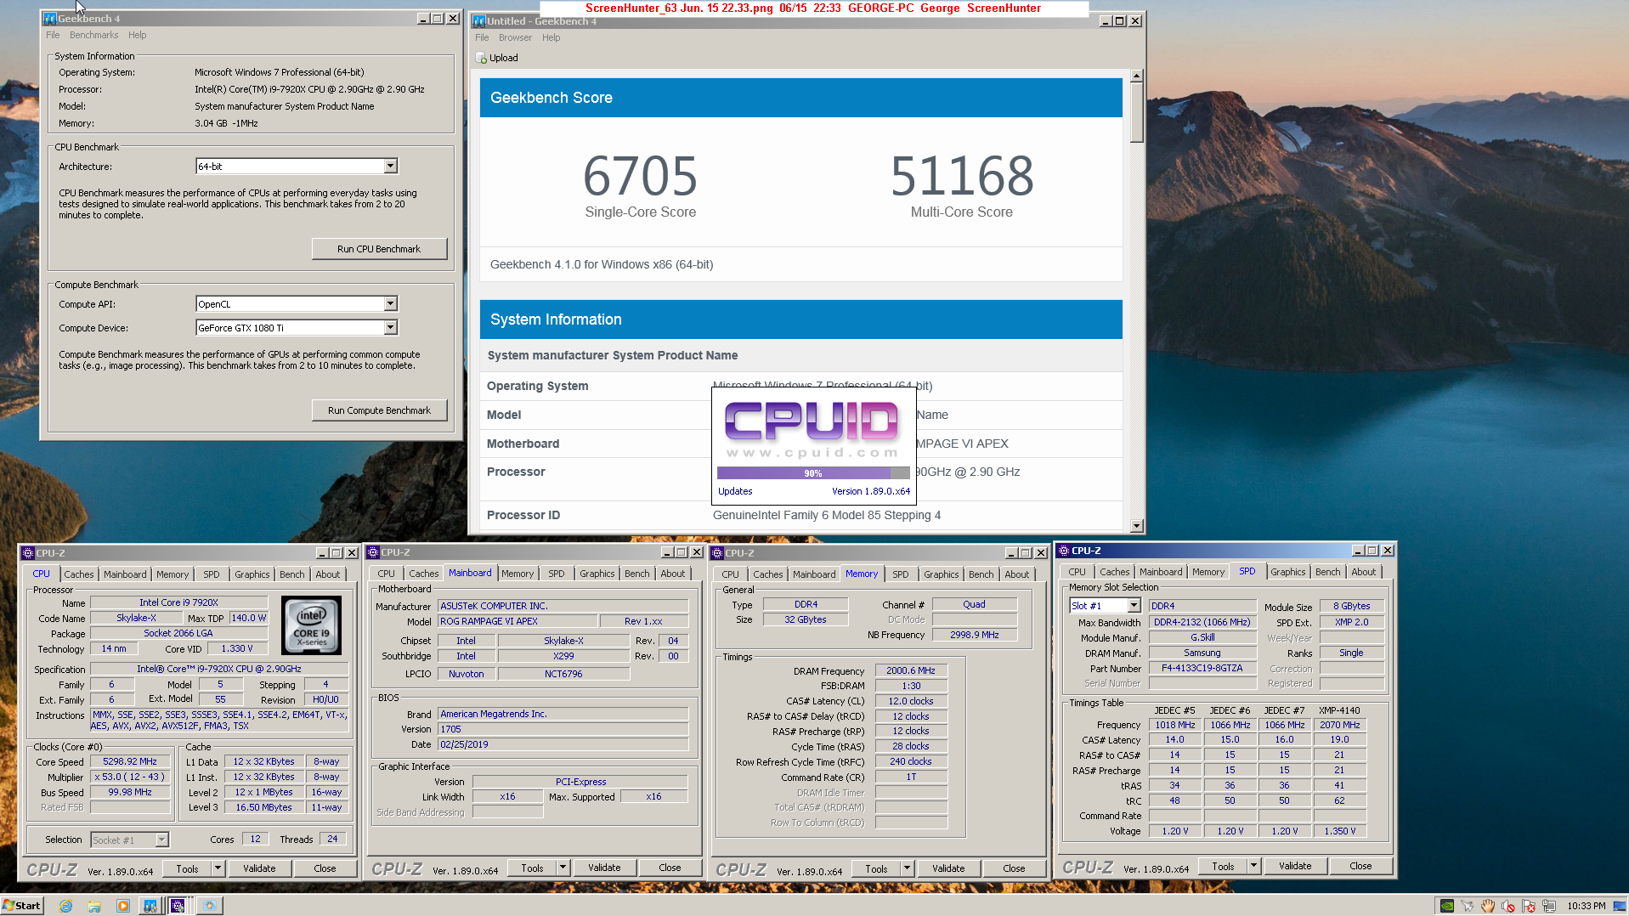Switch to About tab in CPU-Z SPD window
This screenshot has height=916, width=1629.
1364,573
